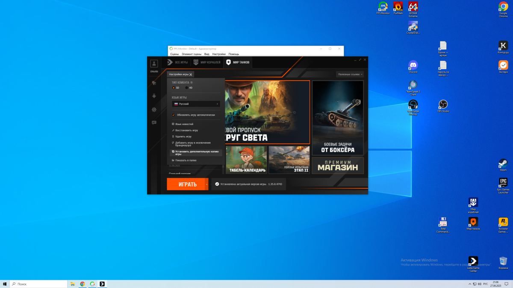Select Экстерн desktop icon
The image size is (513, 288).
point(503,67)
